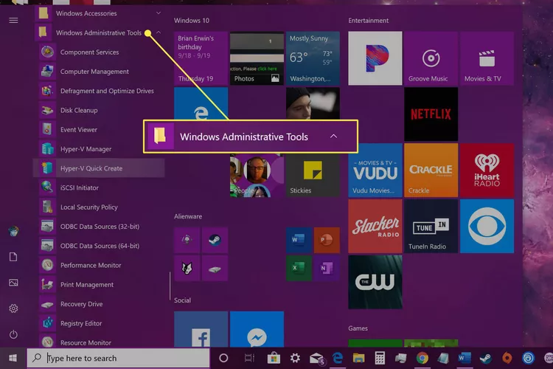Screen dimensions: 553x369
Task: Click the Social group header
Action: coord(182,300)
